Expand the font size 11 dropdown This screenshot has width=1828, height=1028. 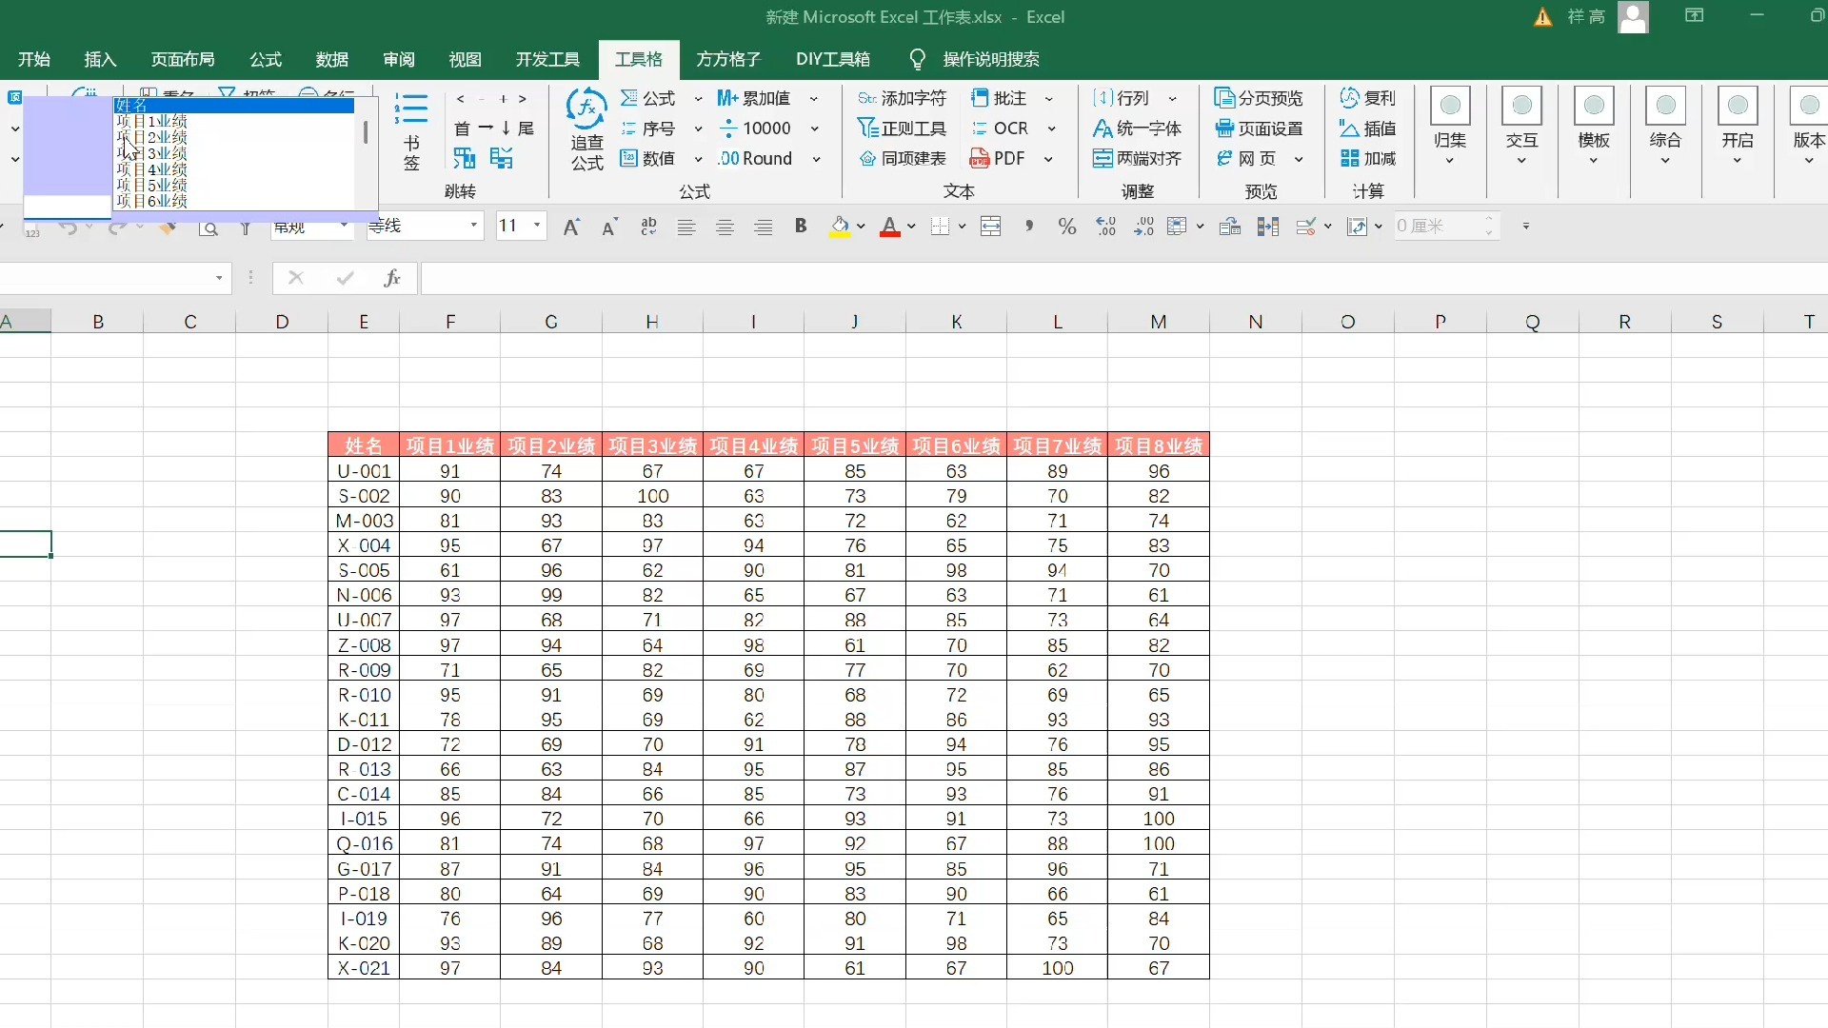(537, 226)
